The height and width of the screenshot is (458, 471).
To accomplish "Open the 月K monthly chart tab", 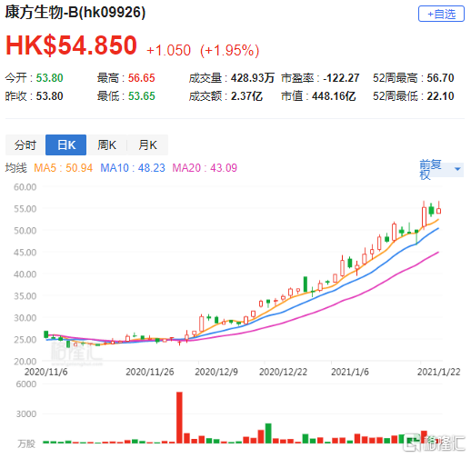I will click(147, 144).
